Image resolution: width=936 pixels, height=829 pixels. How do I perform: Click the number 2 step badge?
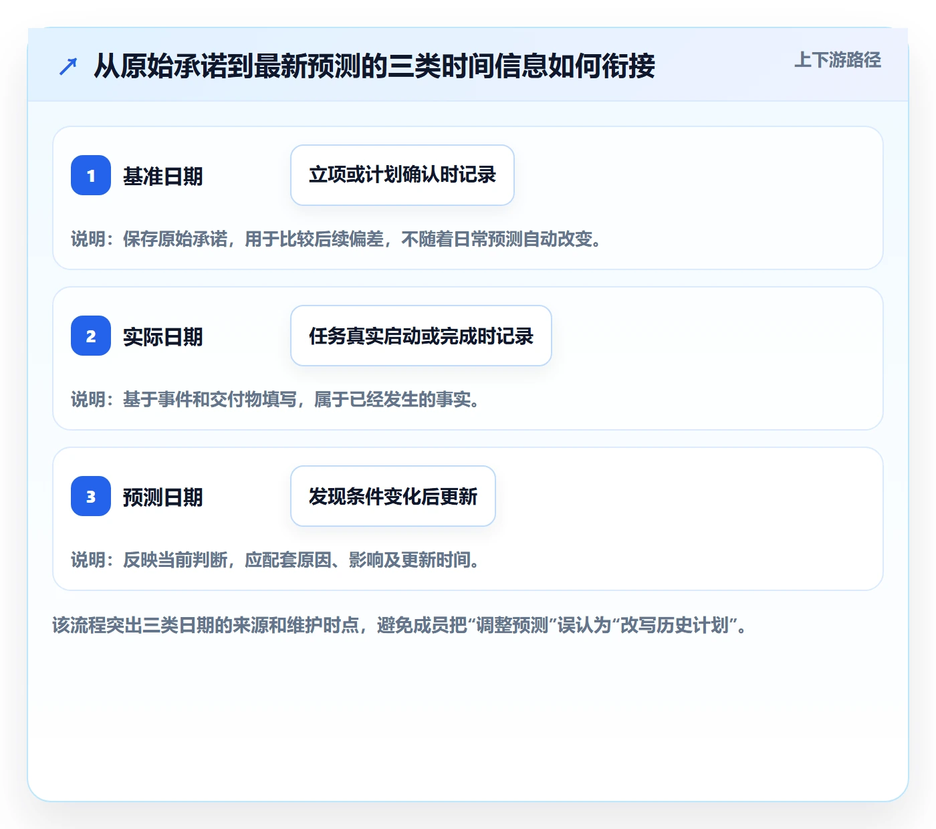(91, 336)
